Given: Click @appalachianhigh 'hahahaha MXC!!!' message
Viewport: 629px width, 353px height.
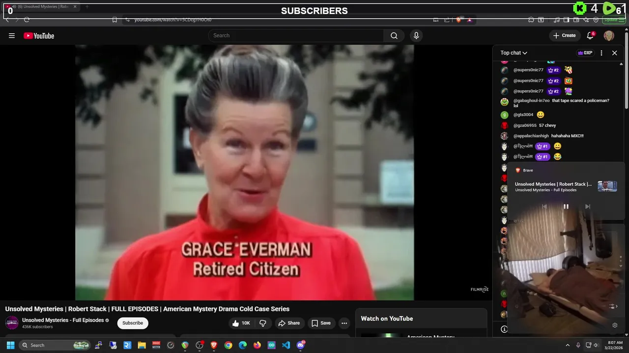Looking at the screenshot, I should (x=567, y=136).
